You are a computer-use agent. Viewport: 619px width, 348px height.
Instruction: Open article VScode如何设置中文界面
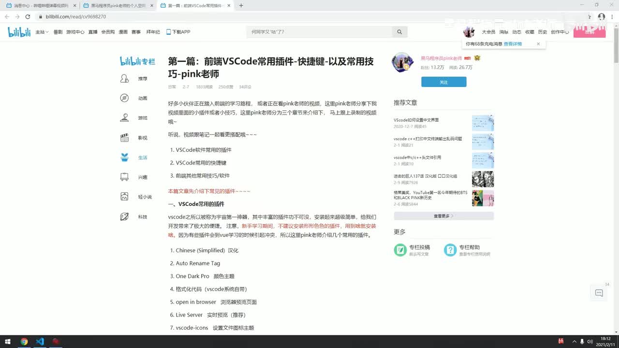point(416,120)
